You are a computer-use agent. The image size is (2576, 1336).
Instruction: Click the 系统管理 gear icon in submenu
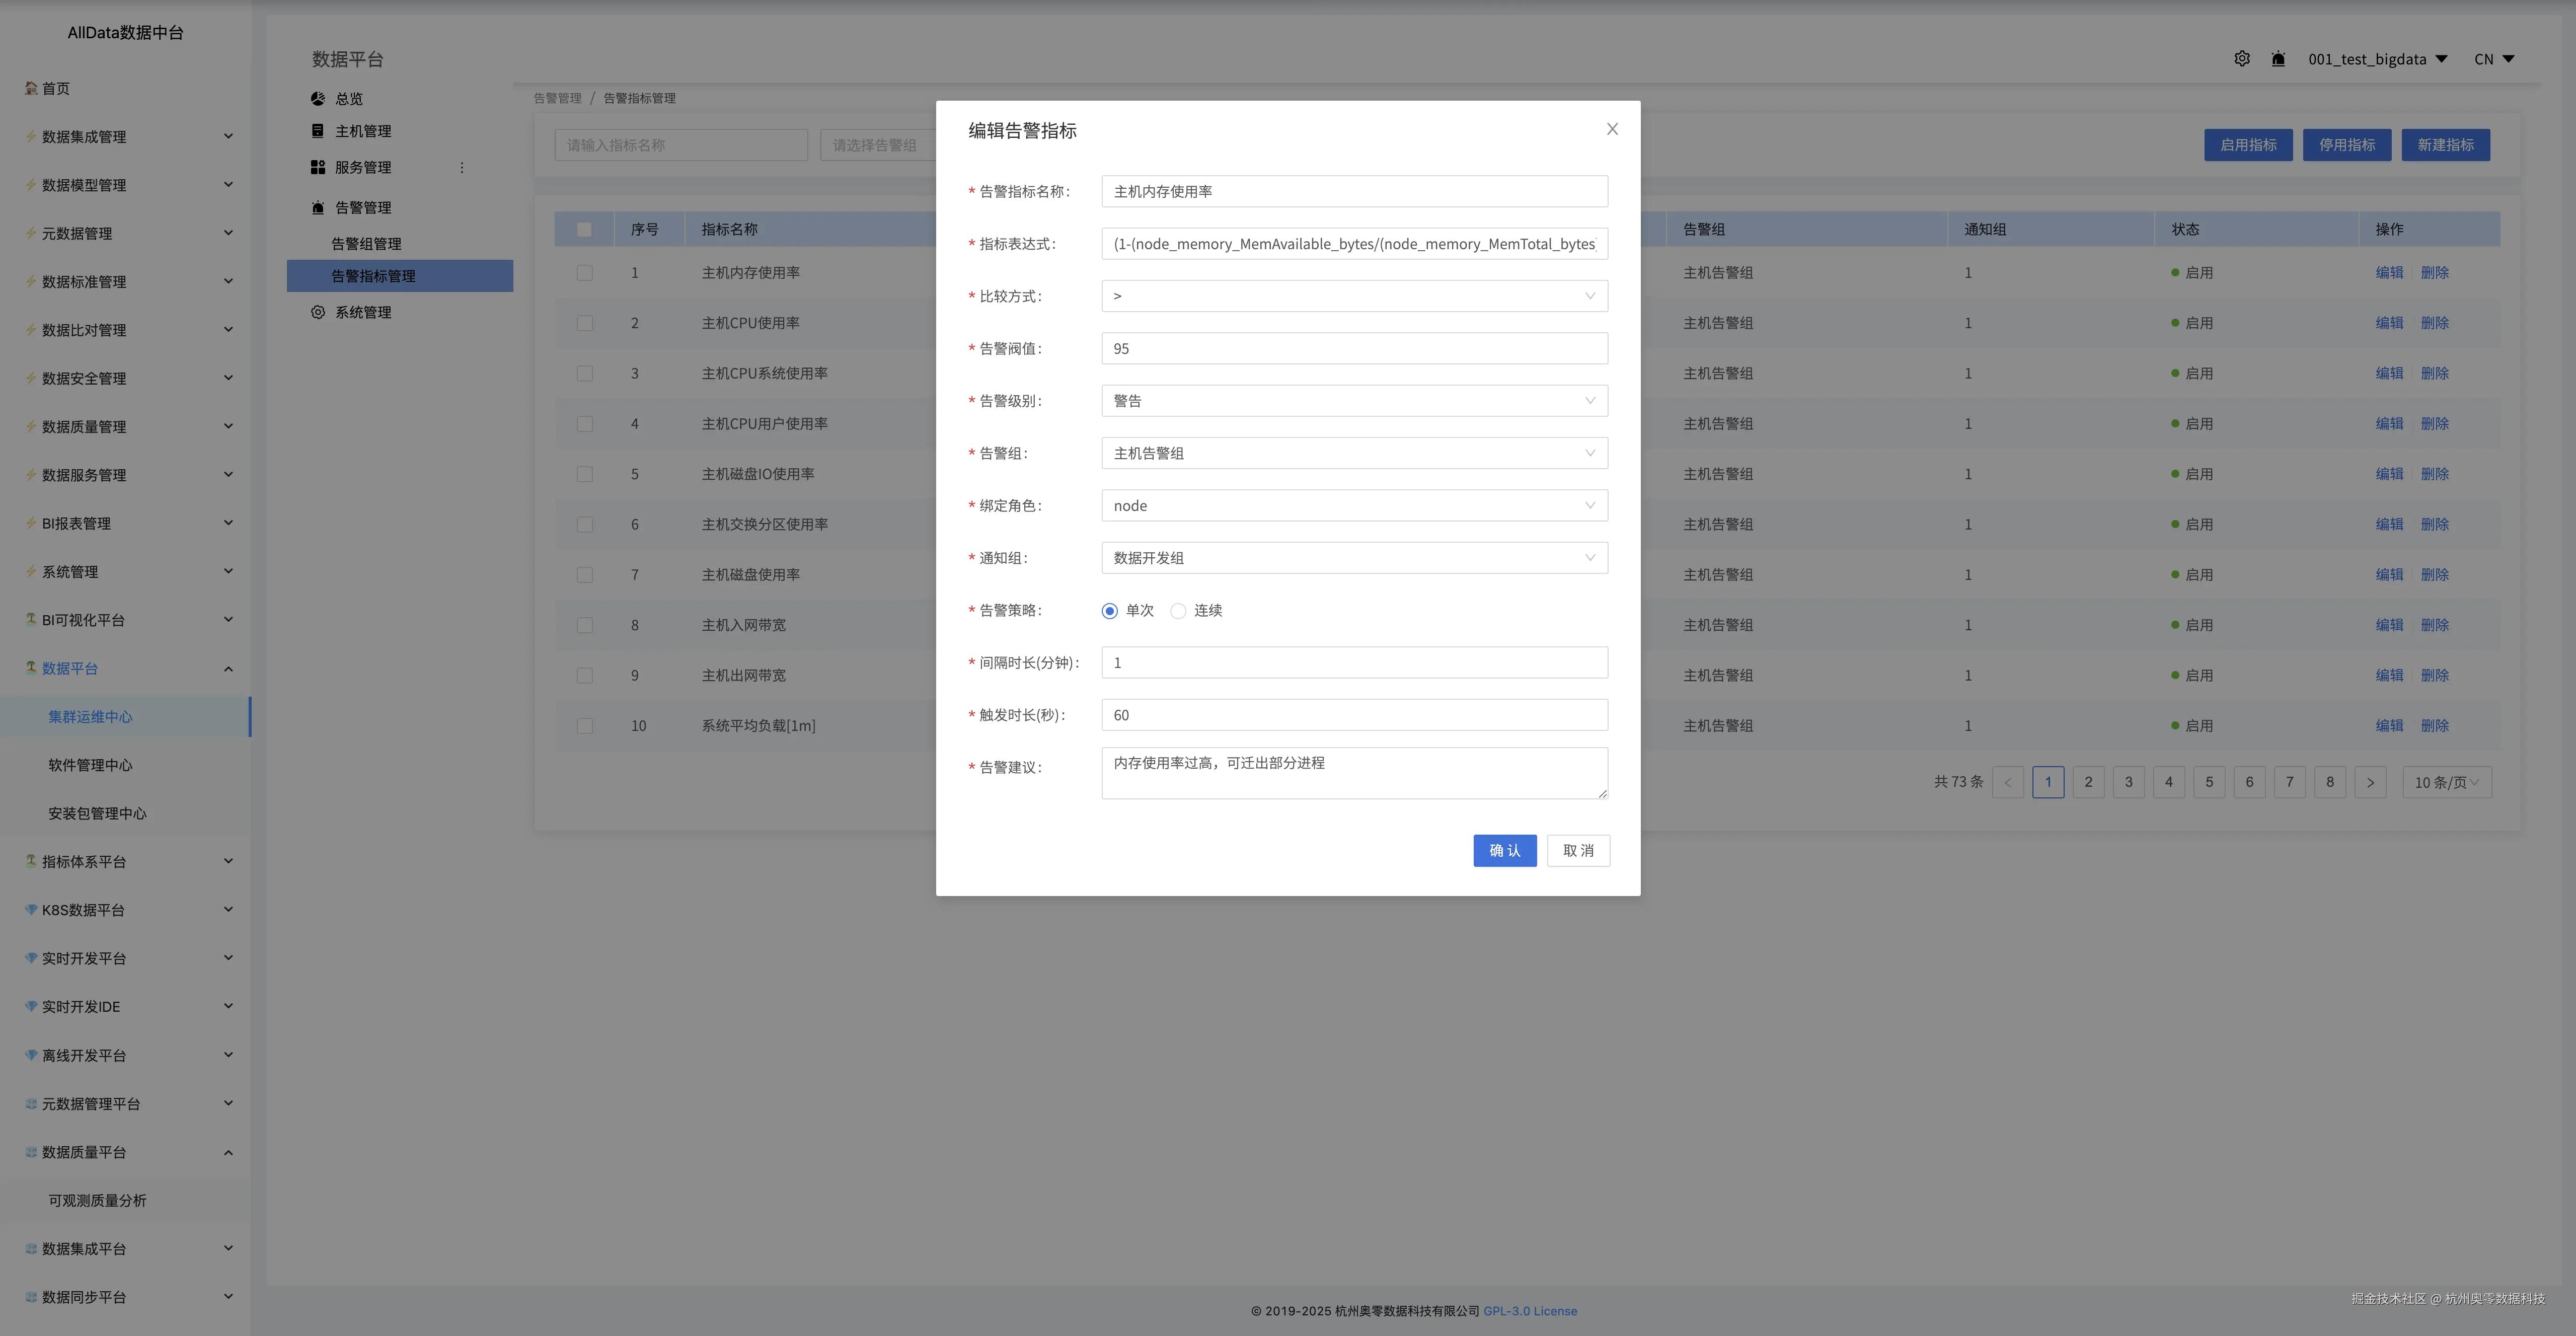(318, 312)
